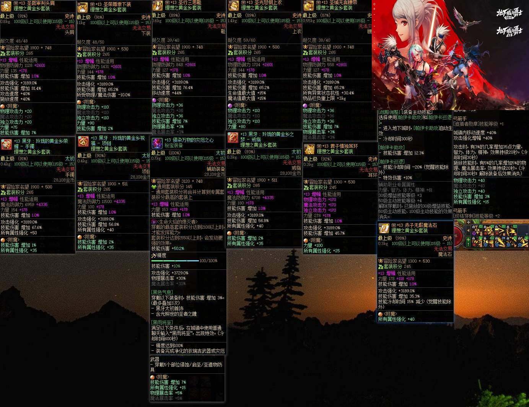Activate the E hotkey skill icon

click(500, 230)
